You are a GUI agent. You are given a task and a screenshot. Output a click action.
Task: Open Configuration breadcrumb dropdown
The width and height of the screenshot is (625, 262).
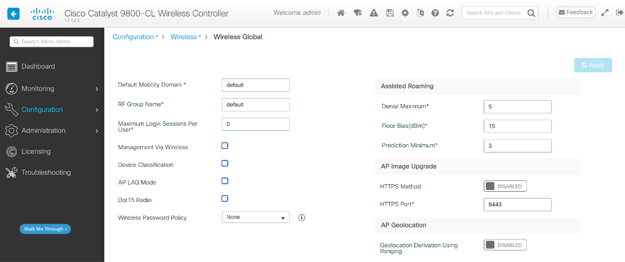136,37
